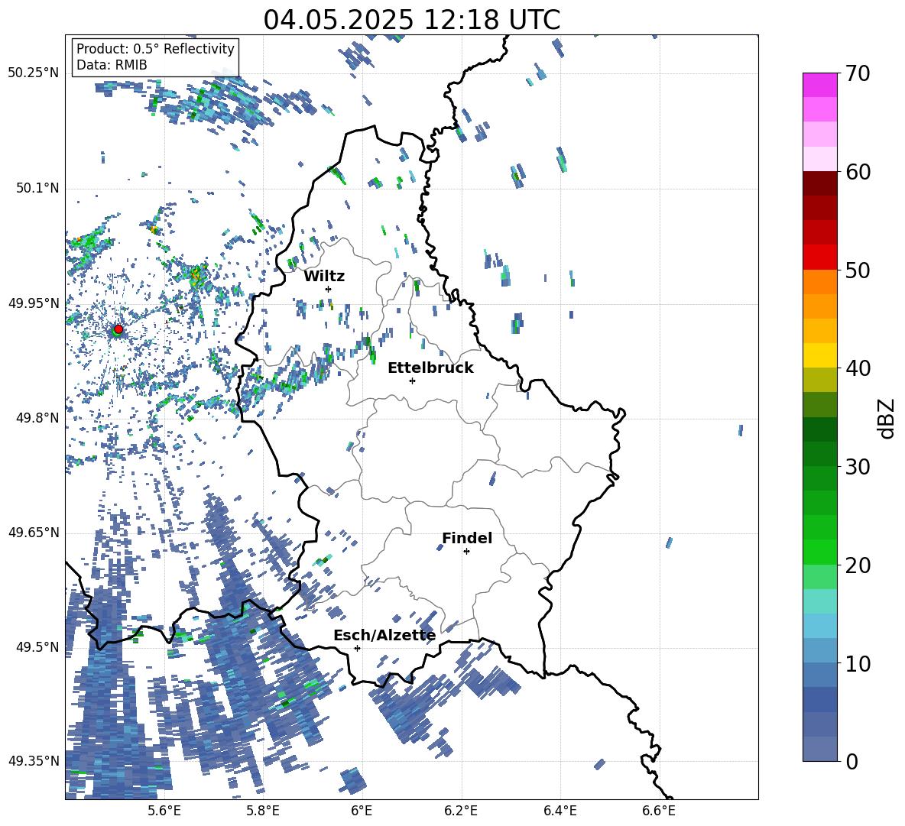This screenshot has height=826, width=905.
Task: Click the Esch/Alzette station cross marker
Action: (x=357, y=648)
